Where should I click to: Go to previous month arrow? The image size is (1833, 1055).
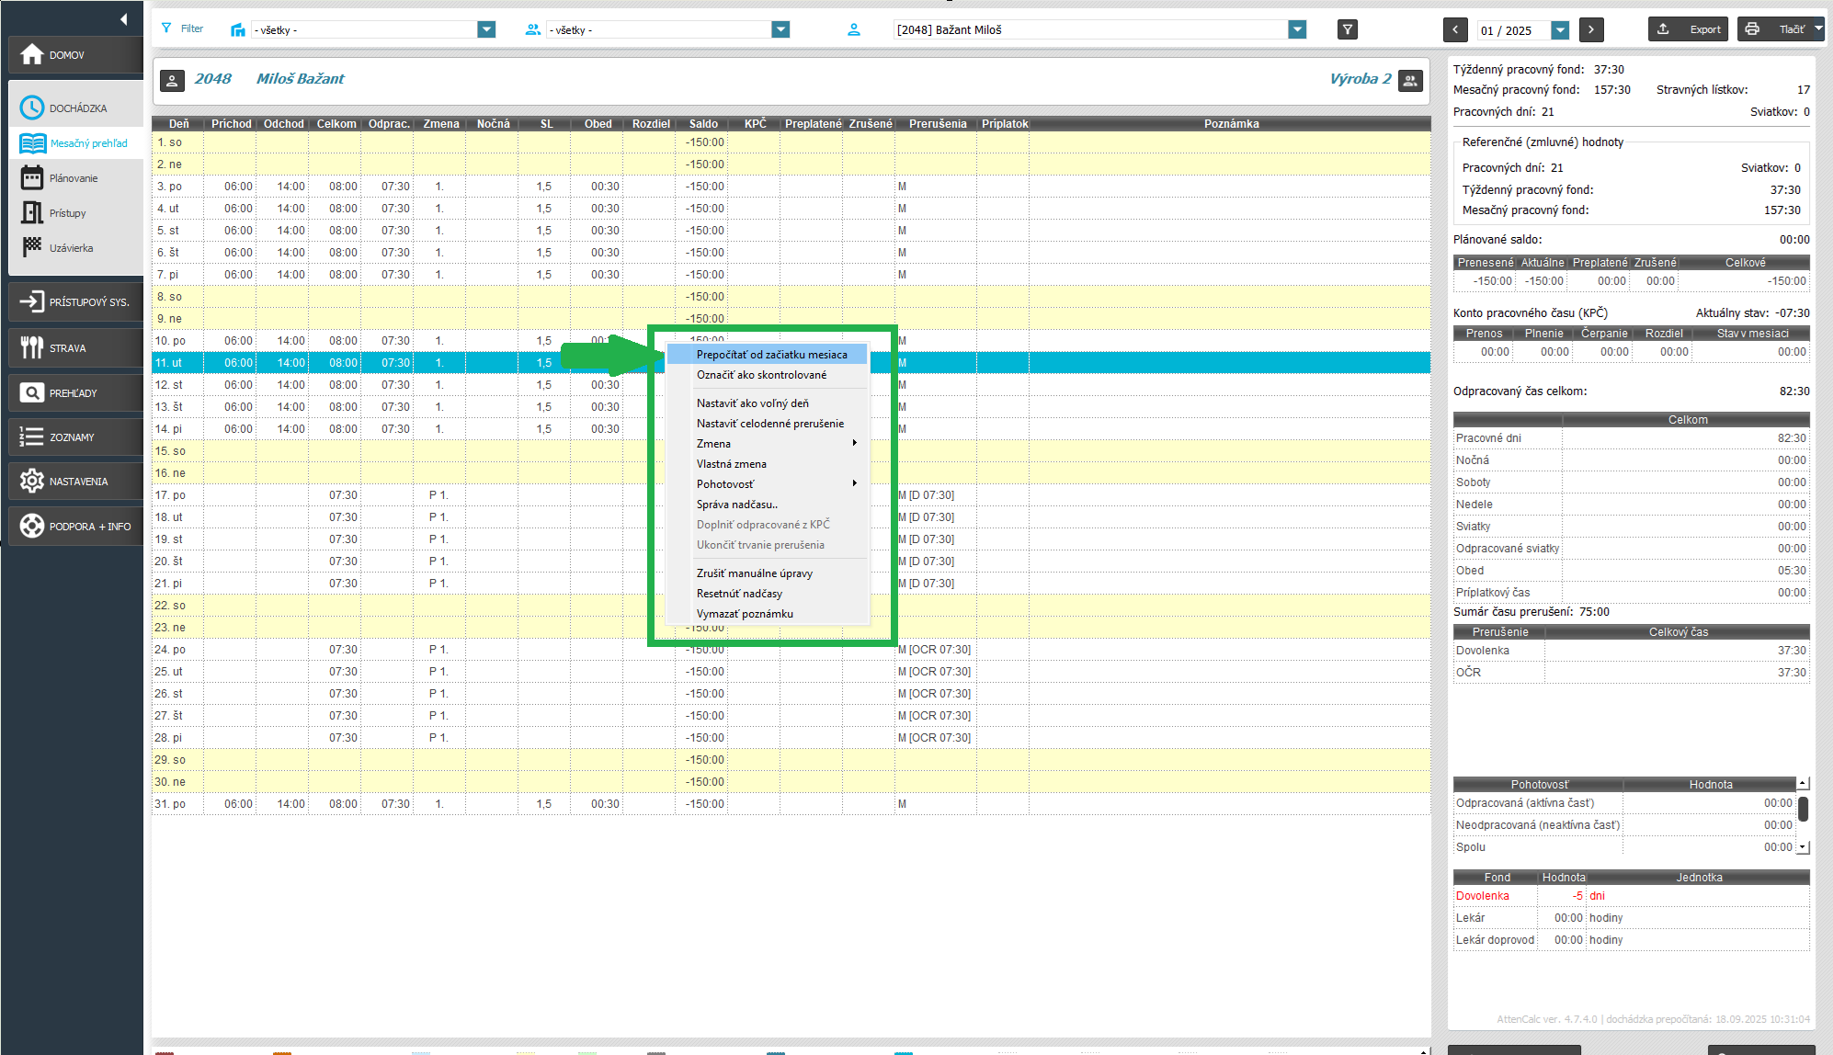[x=1454, y=29]
